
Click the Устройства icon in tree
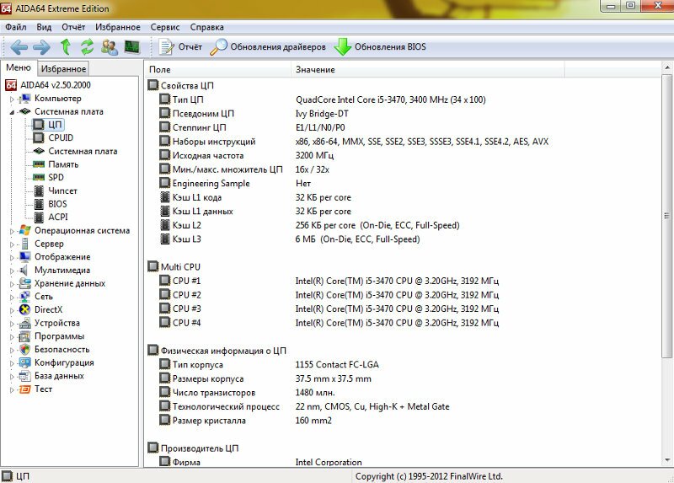25,323
